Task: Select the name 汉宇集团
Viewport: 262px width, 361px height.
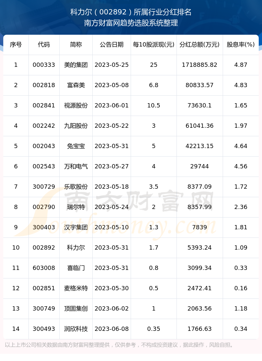Action: click(76, 227)
